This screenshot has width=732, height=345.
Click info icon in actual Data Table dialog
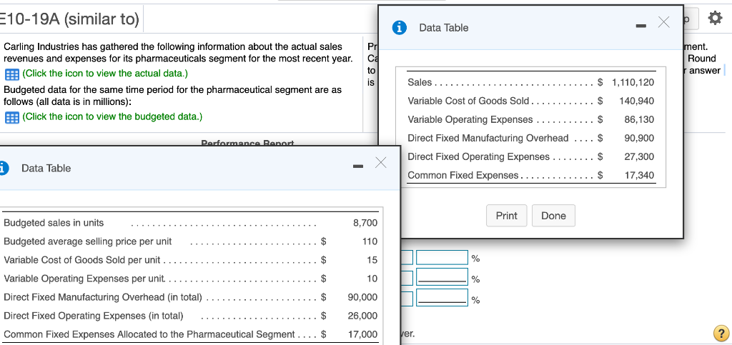[398, 28]
